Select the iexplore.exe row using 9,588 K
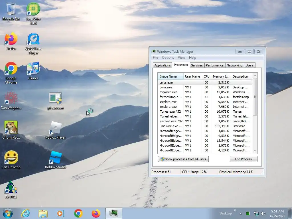Viewport: 292px width, 219px height. coord(205,102)
